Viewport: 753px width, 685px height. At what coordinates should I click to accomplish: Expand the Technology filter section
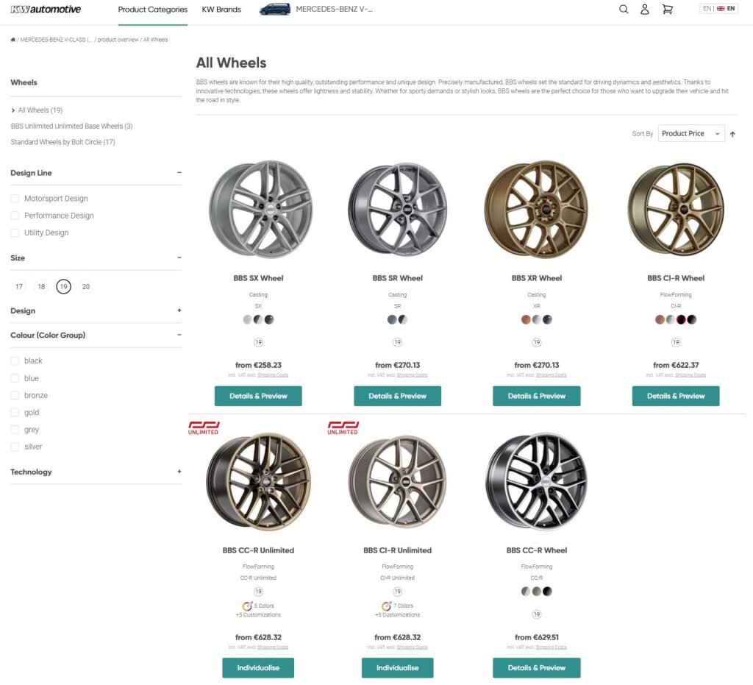pyautogui.click(x=179, y=472)
